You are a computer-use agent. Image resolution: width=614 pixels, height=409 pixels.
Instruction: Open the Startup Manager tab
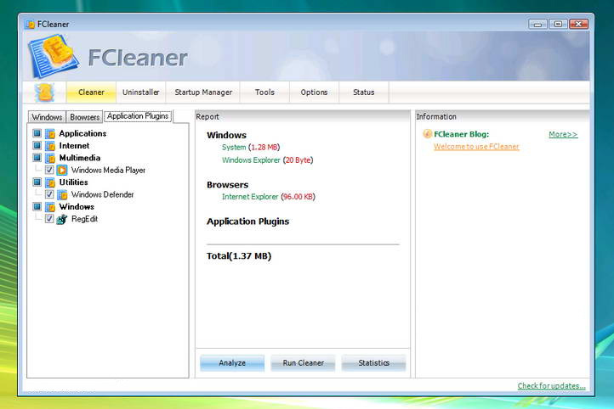(203, 92)
